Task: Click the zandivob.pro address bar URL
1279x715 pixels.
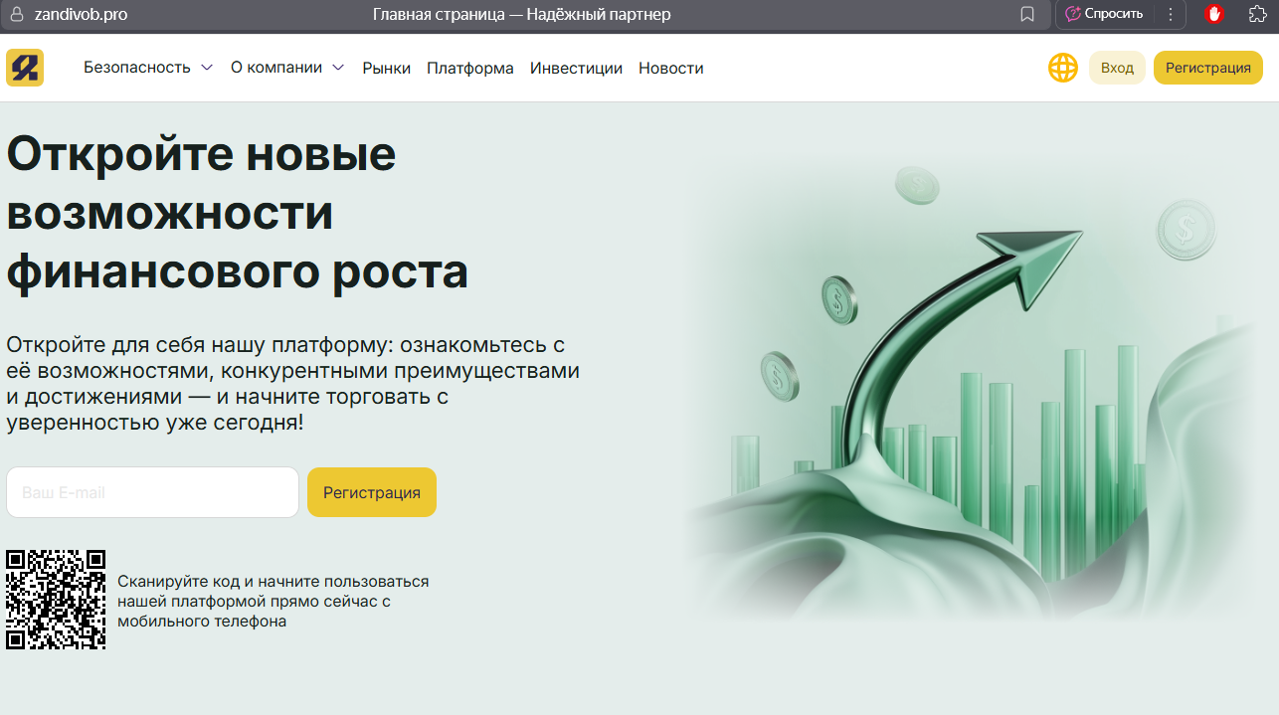Action: (81, 14)
